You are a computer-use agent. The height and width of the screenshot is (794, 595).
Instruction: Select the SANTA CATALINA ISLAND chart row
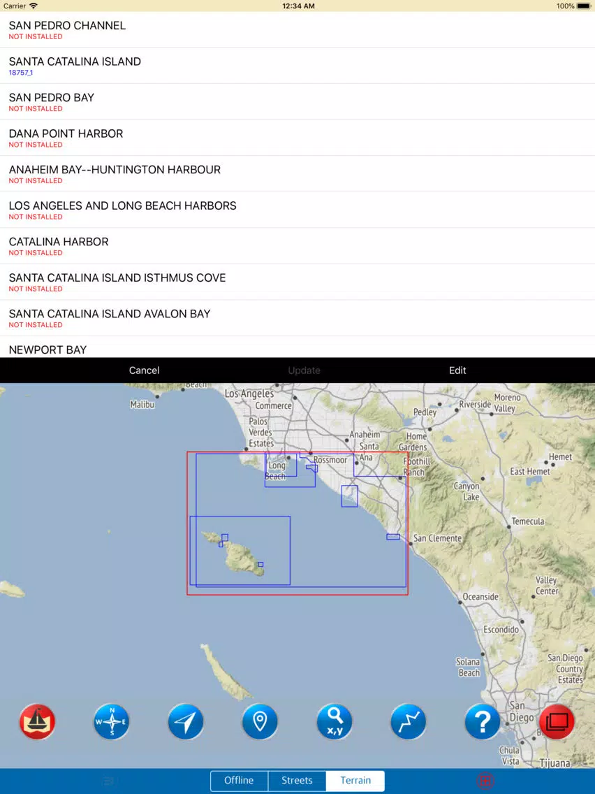(297, 66)
